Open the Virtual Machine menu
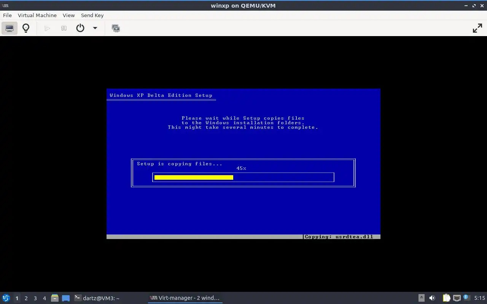Image resolution: width=487 pixels, height=304 pixels. [37, 15]
